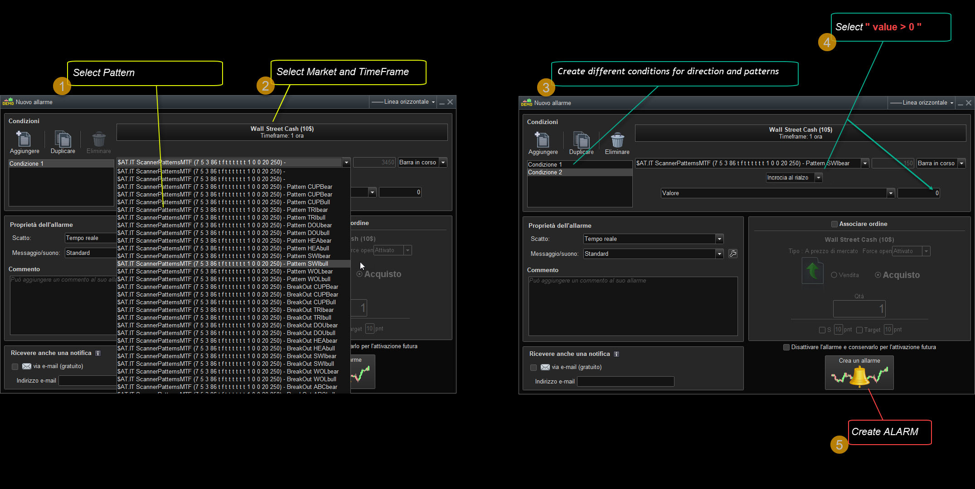
Task: Choose Pattern DOUbear from the open list
Action: click(233, 225)
